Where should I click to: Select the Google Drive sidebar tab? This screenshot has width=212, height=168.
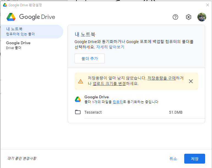[32, 45]
